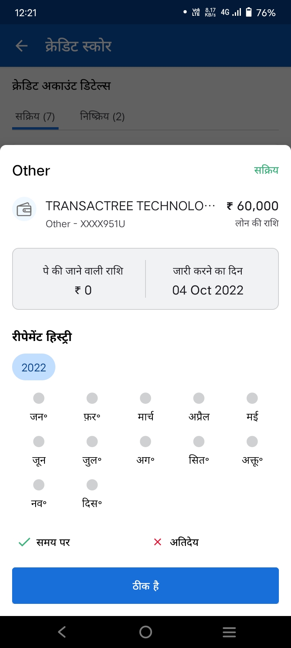
Task: Tap the red cross अतिदेय icon
Action: pyautogui.click(x=158, y=542)
